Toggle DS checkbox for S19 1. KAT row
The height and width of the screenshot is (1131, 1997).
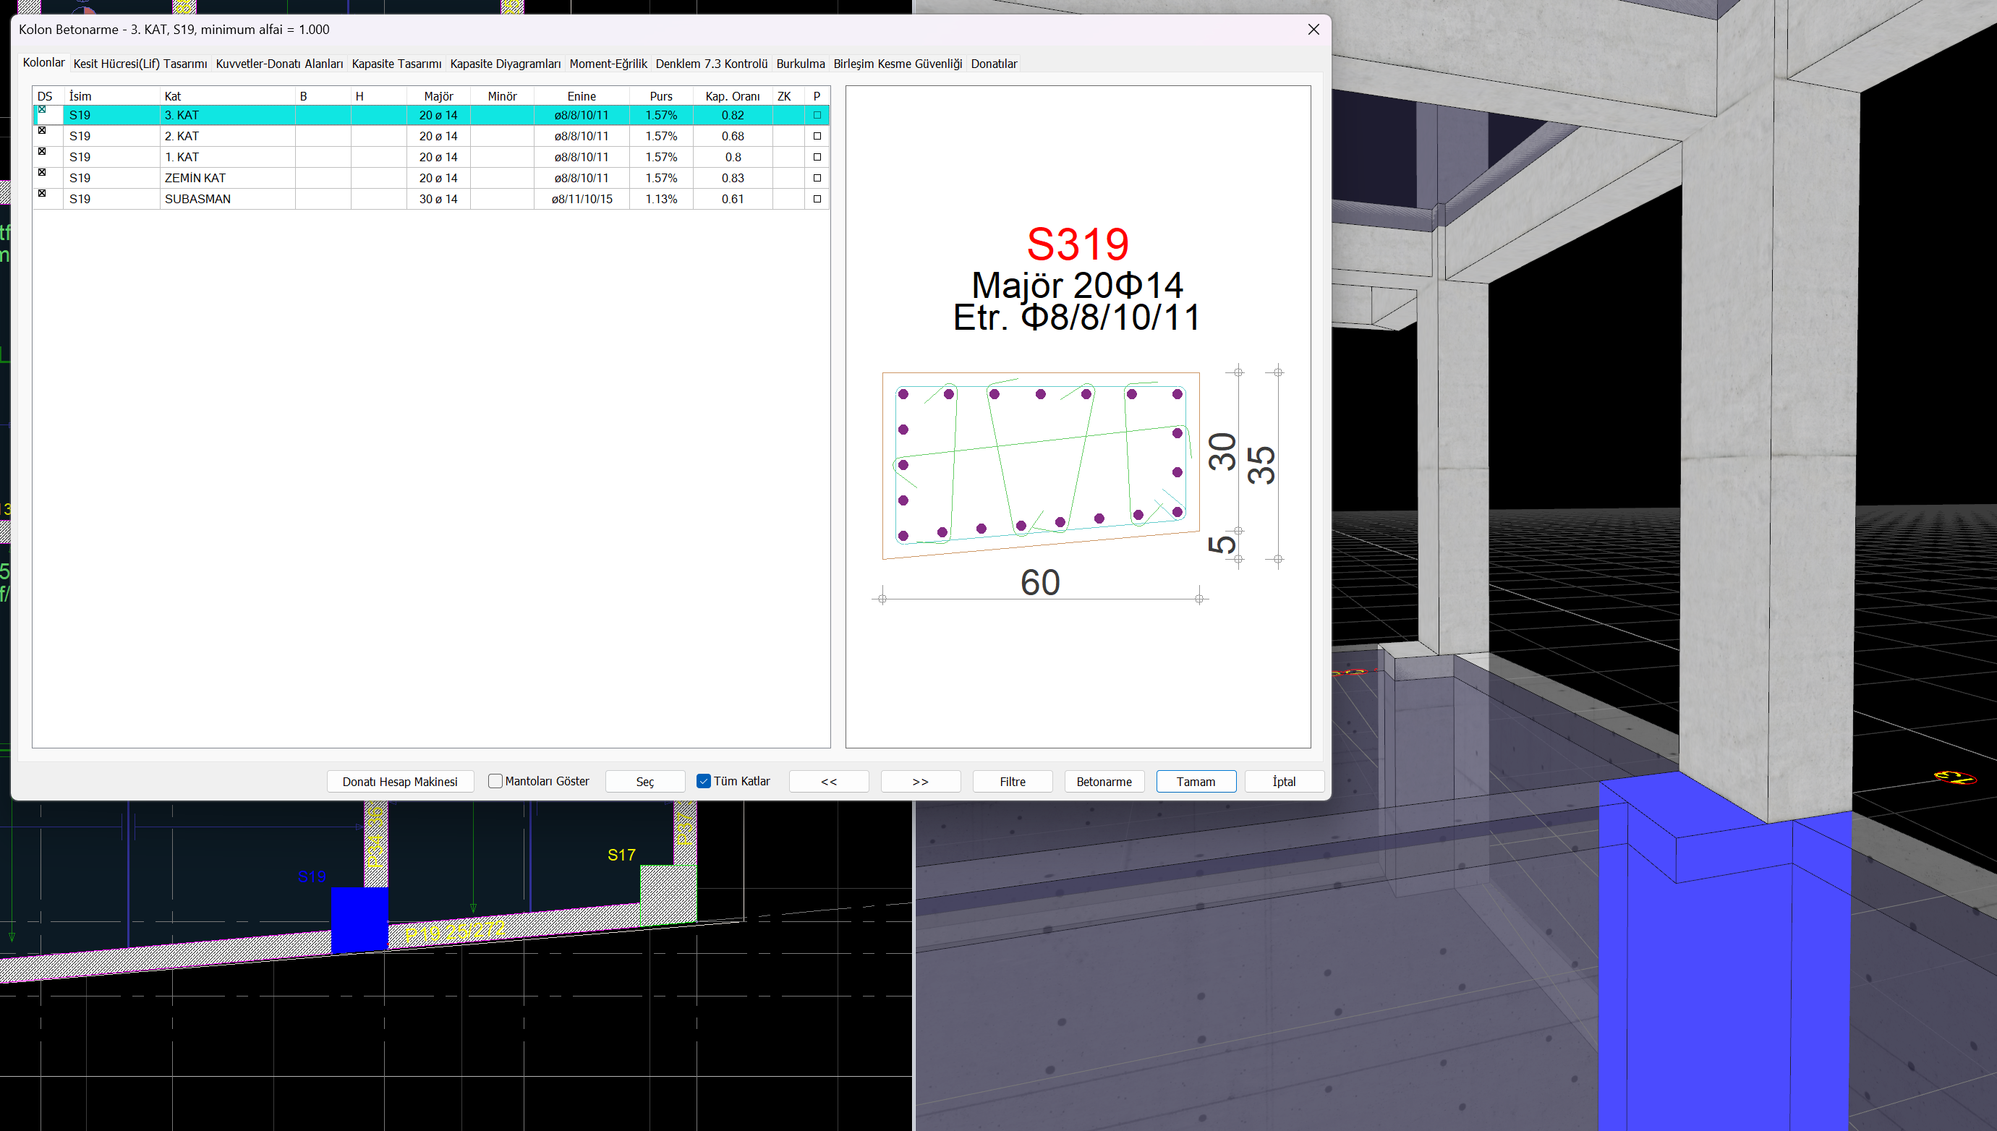[42, 151]
